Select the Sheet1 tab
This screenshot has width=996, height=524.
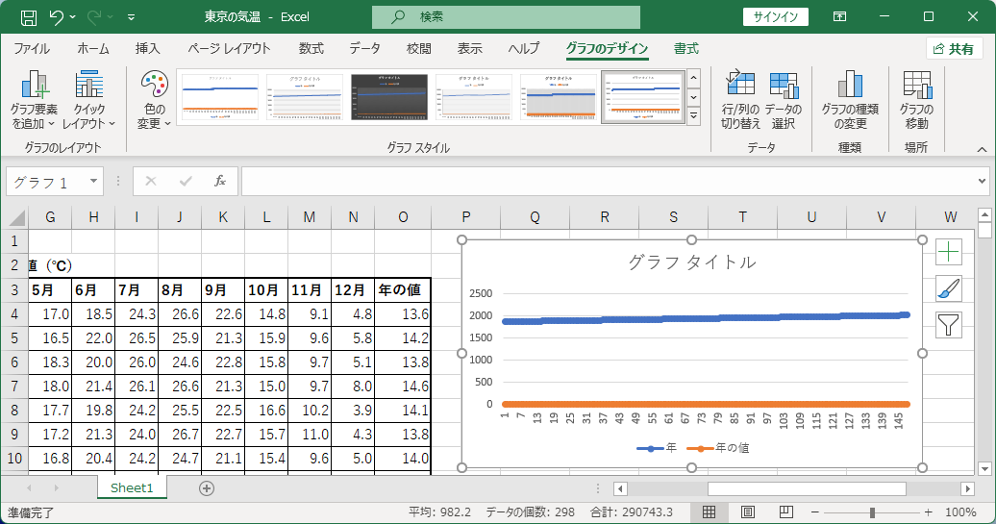132,487
